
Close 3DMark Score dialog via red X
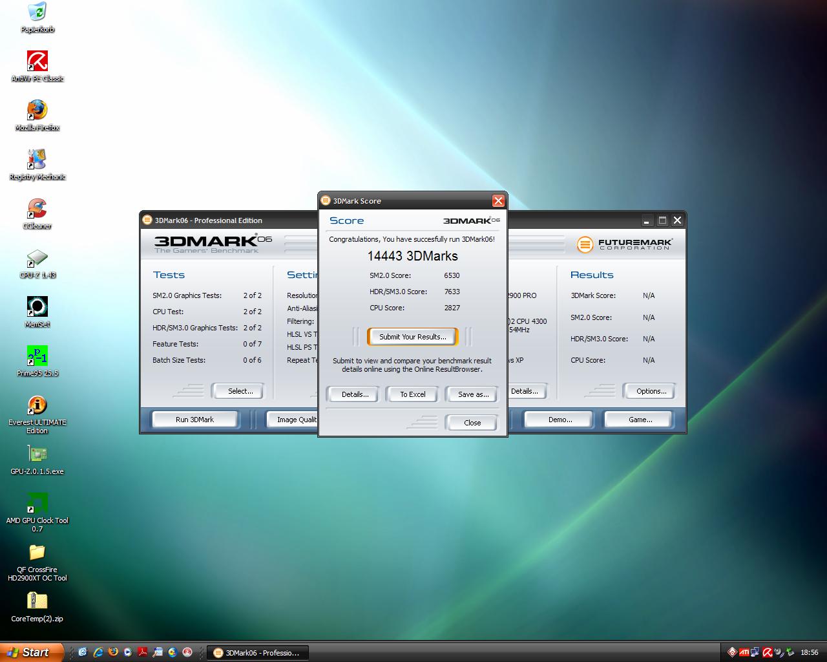498,201
